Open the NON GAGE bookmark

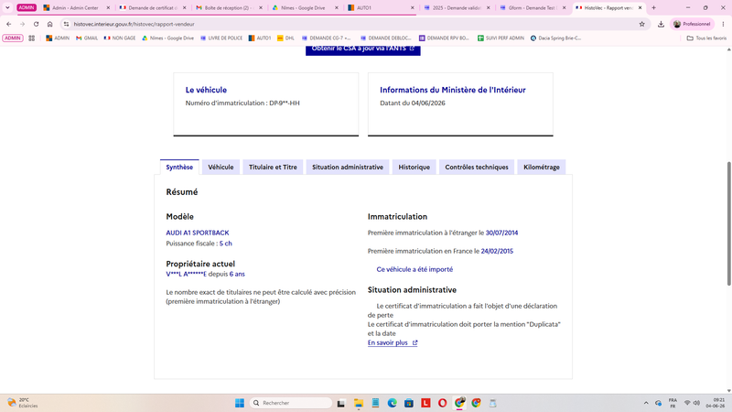(120, 38)
